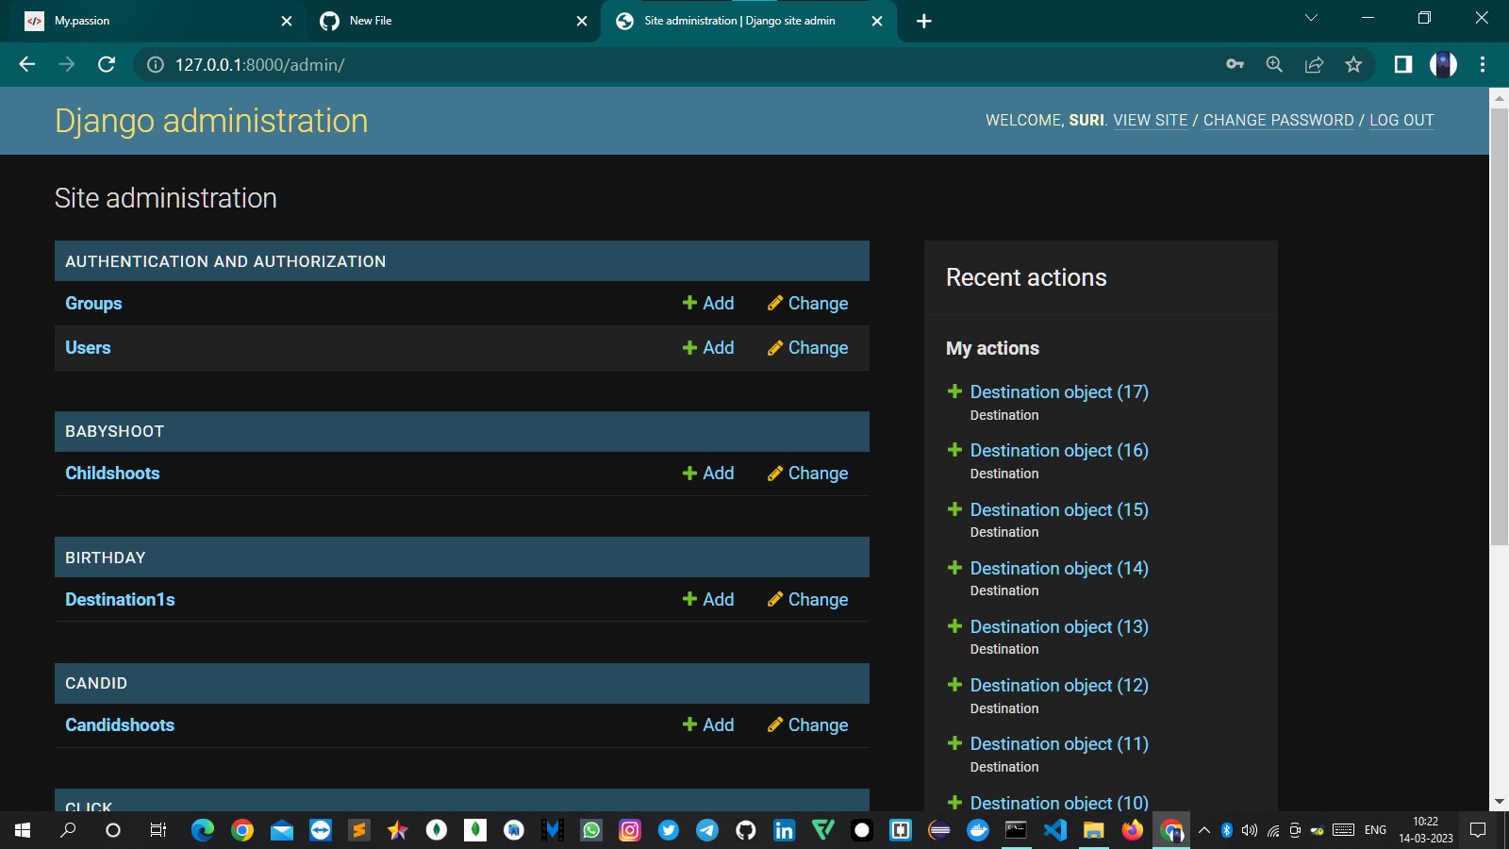Viewport: 1509px width, 849px height.
Task: Add a new Group
Action: (x=708, y=303)
